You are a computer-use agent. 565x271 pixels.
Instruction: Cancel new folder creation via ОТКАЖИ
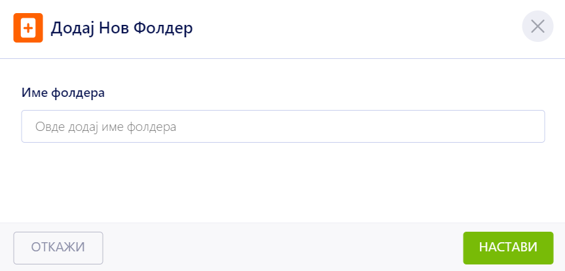click(58, 247)
